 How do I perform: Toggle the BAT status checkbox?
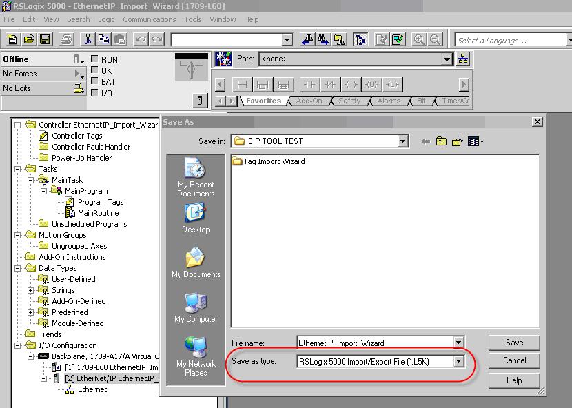(x=94, y=81)
